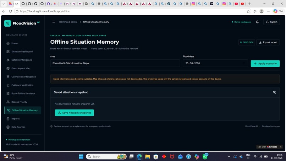Click the offline wifi-off icon in snapshot card

pyautogui.click(x=274, y=92)
